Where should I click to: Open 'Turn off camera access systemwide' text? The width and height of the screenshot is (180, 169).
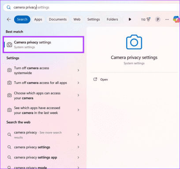click(31, 70)
